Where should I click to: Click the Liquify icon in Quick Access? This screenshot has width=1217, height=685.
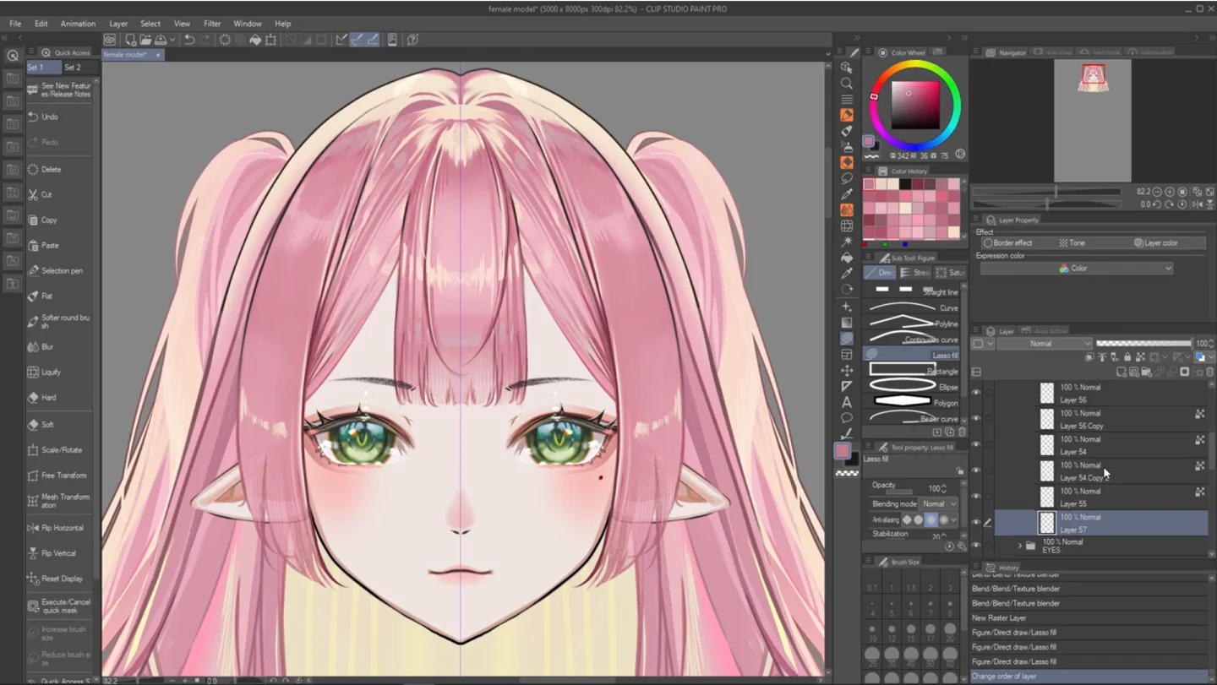(x=33, y=372)
